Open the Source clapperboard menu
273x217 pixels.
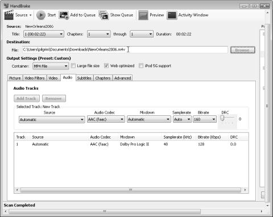click(x=9, y=15)
